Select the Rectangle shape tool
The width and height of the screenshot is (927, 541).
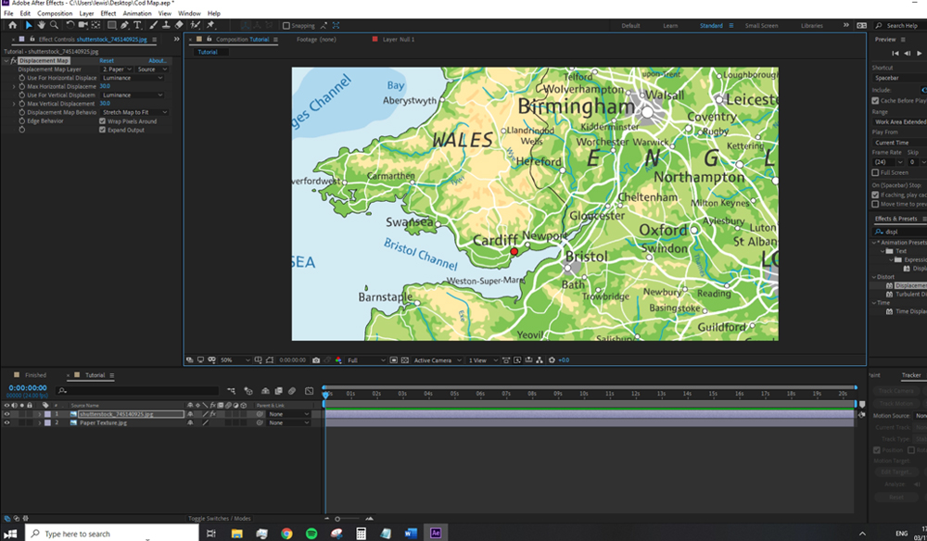point(111,25)
